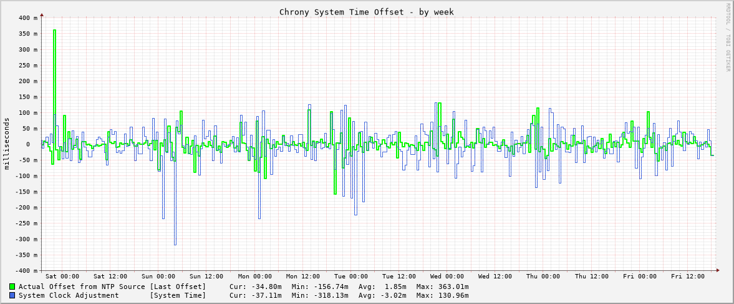
Task: Click the positive "300 m" y-axis label
Action: click(x=29, y=49)
